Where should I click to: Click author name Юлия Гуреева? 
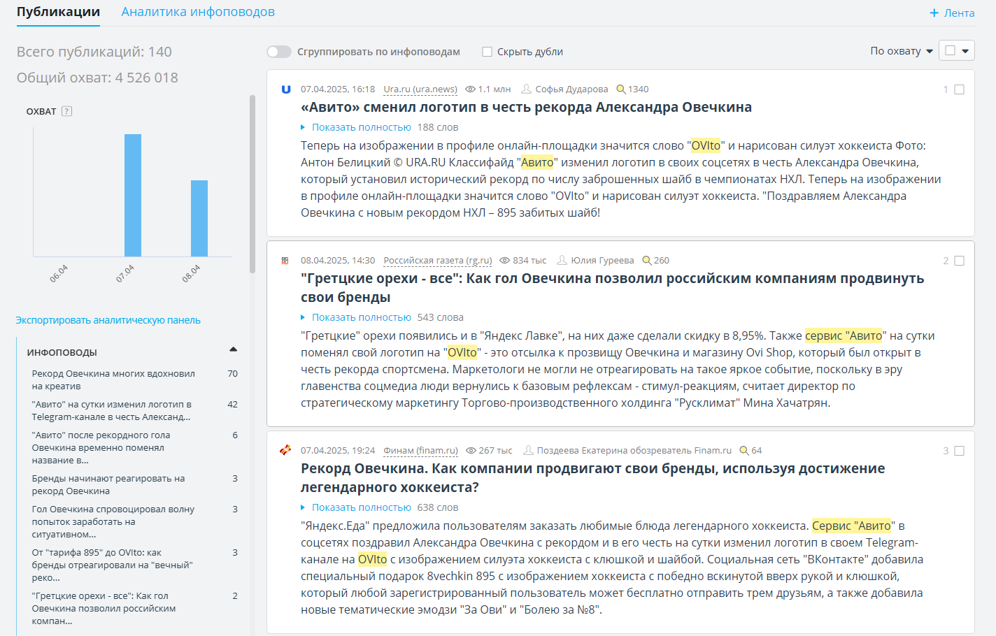602,261
